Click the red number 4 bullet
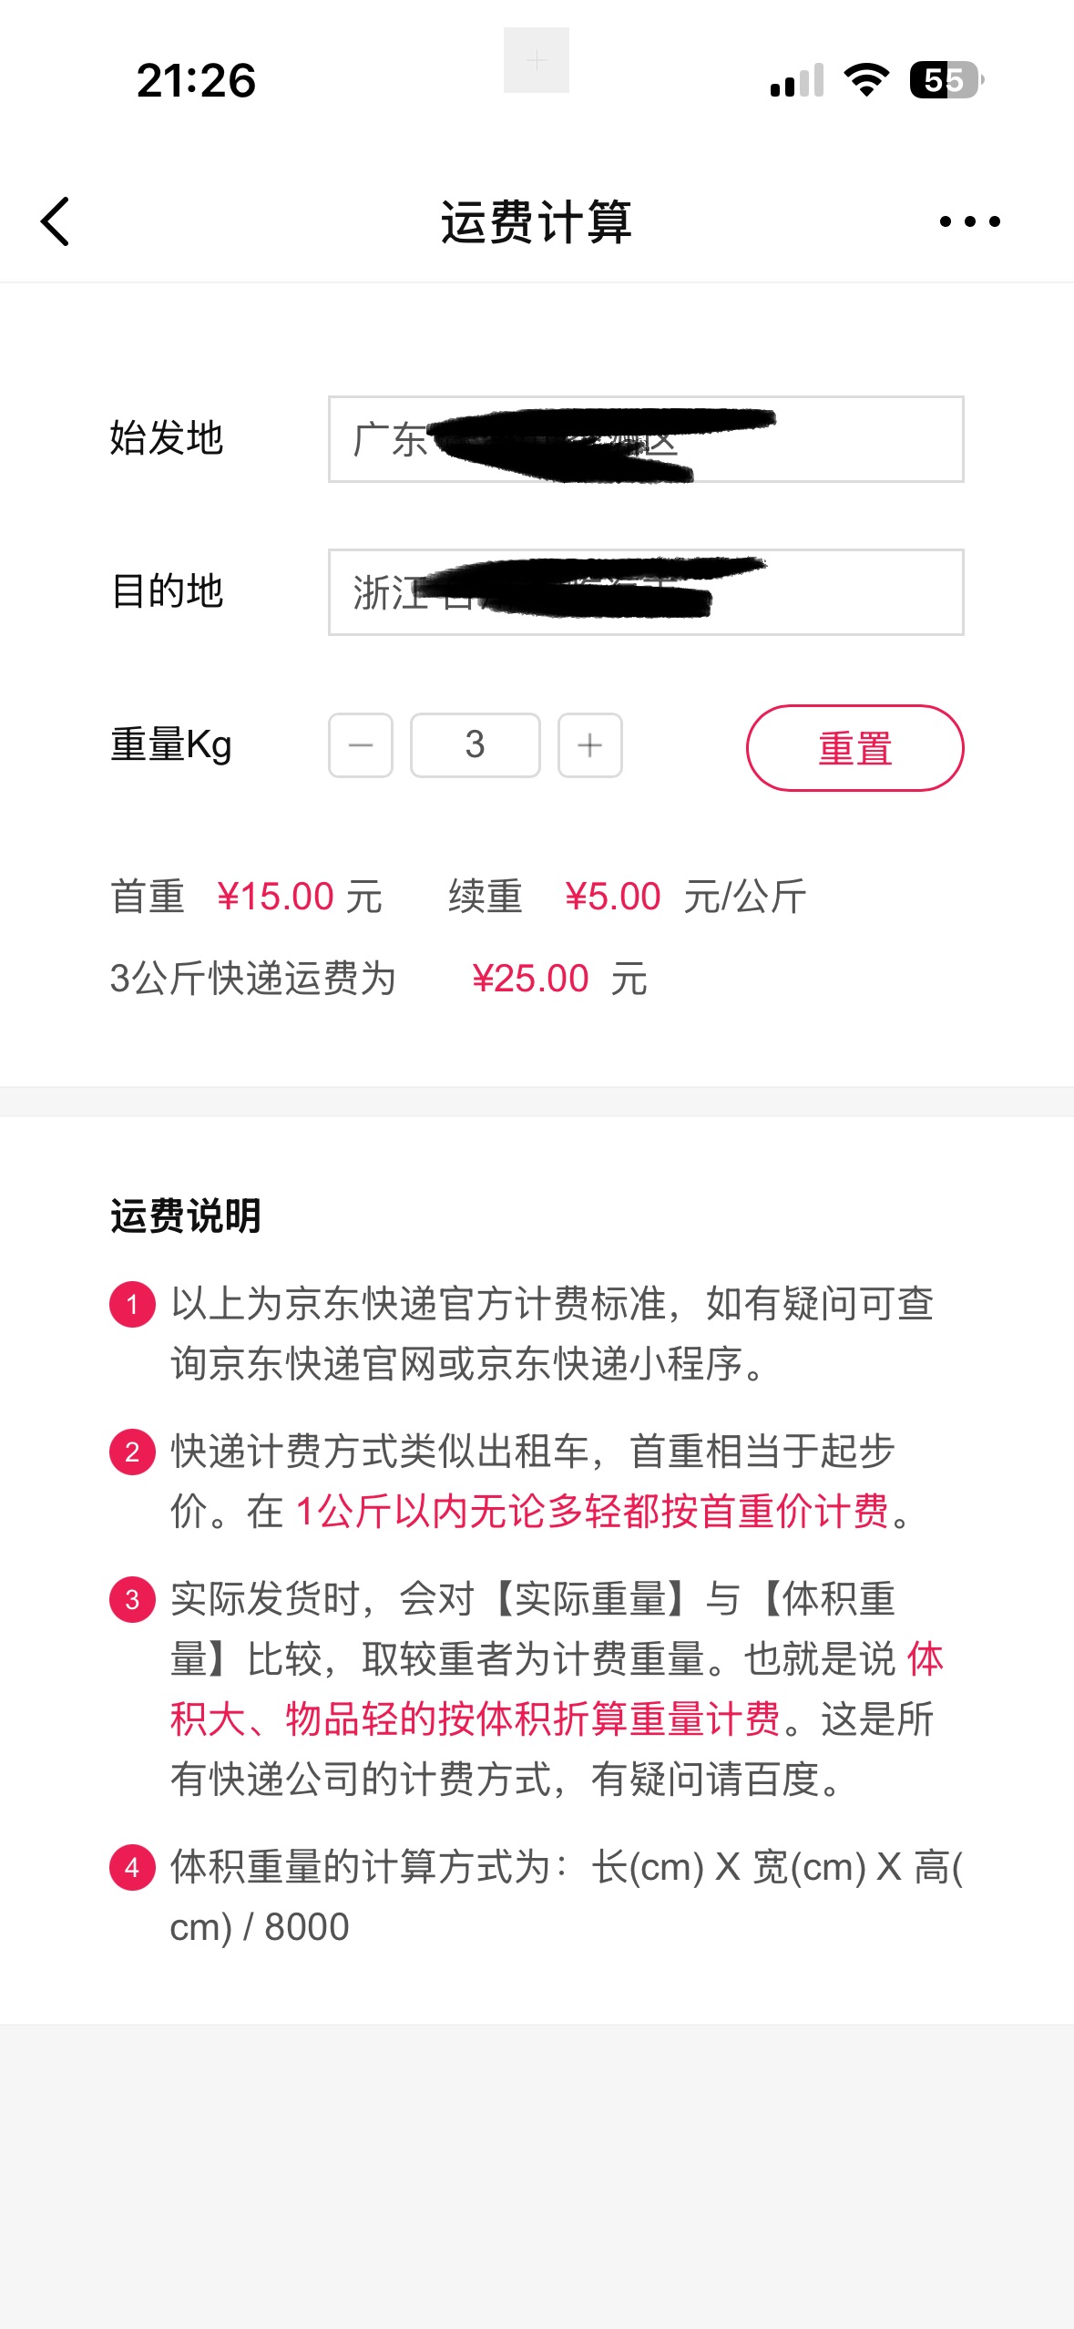The width and height of the screenshot is (1074, 2329). click(132, 1867)
